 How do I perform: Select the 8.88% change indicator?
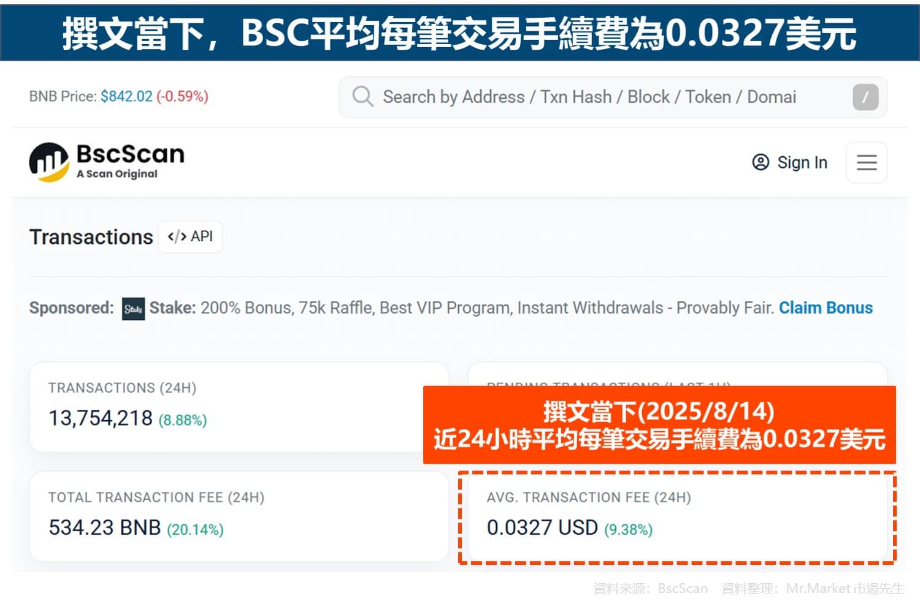(182, 420)
